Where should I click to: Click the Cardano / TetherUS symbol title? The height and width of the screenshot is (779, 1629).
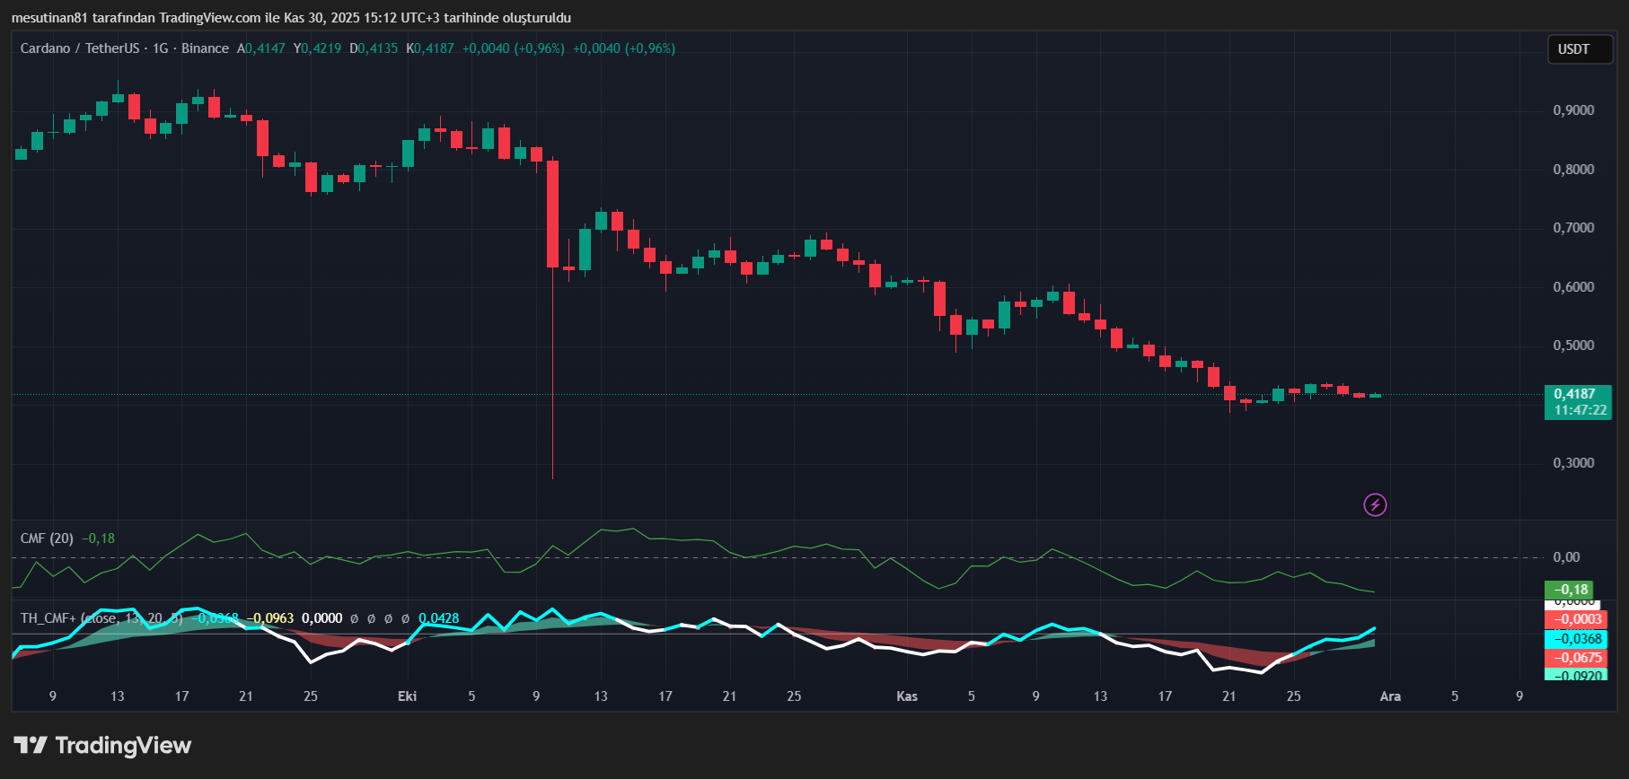(80, 48)
